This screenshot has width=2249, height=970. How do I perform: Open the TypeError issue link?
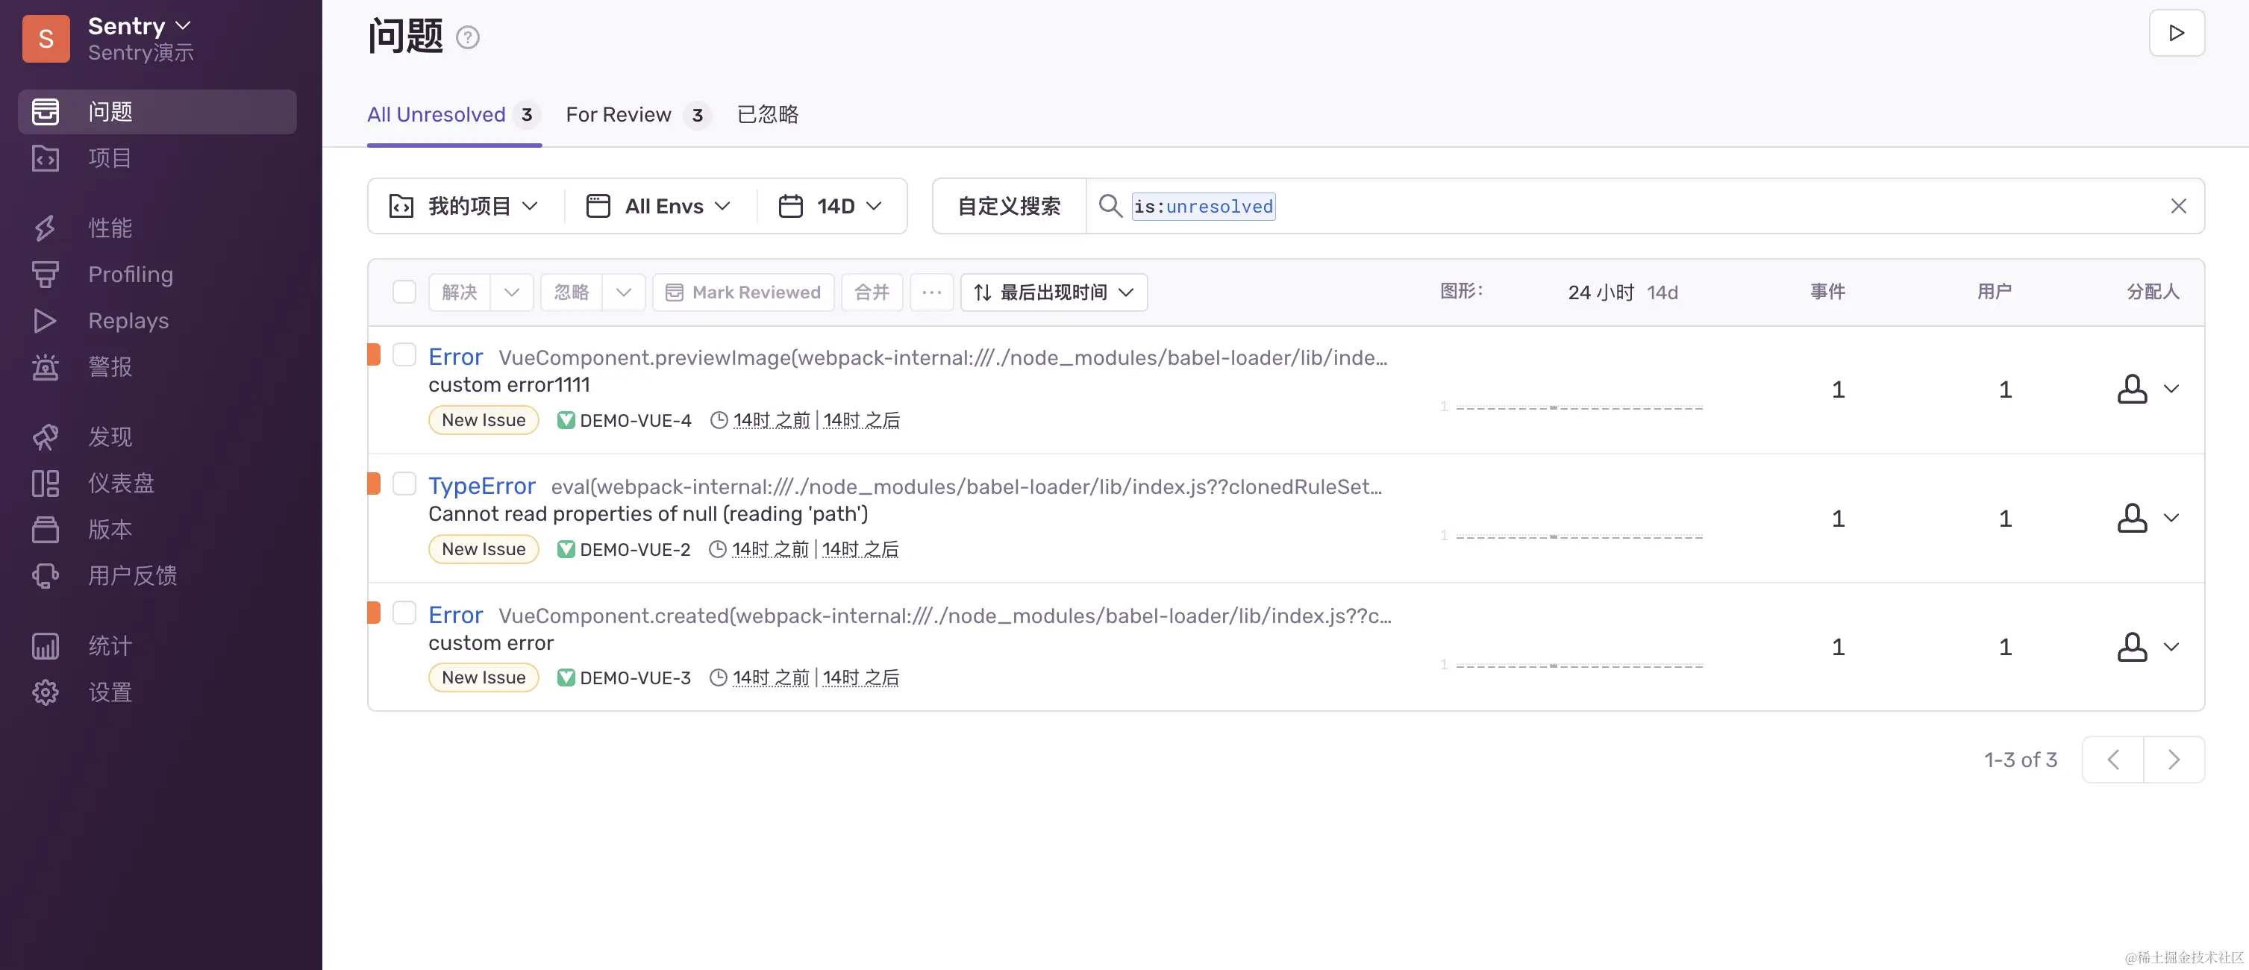pos(481,486)
